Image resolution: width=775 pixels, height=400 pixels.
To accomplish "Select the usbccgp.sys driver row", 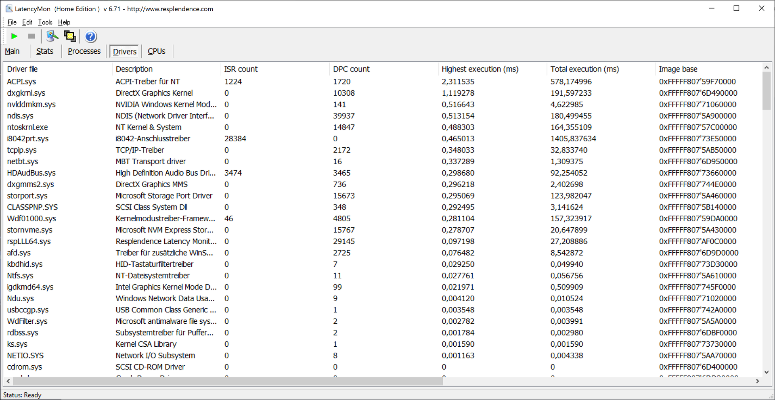I will point(382,310).
